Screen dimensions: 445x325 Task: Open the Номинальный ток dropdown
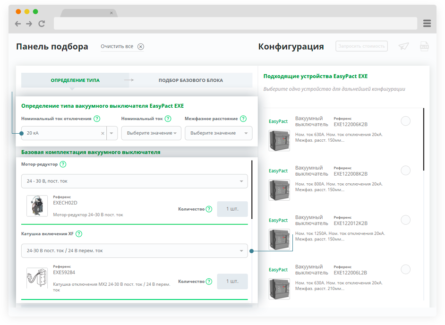point(151,133)
